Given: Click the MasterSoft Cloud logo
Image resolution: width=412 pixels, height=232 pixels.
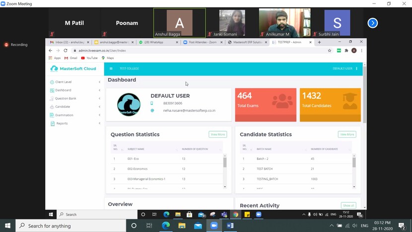Looking at the screenshot, I should point(73,69).
